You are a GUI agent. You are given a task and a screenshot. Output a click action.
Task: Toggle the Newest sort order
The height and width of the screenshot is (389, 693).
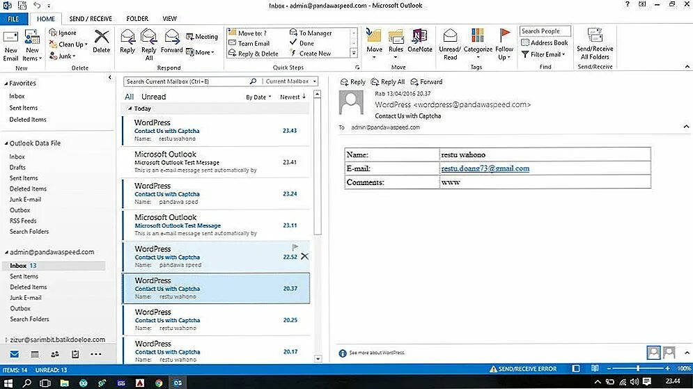pyautogui.click(x=293, y=97)
